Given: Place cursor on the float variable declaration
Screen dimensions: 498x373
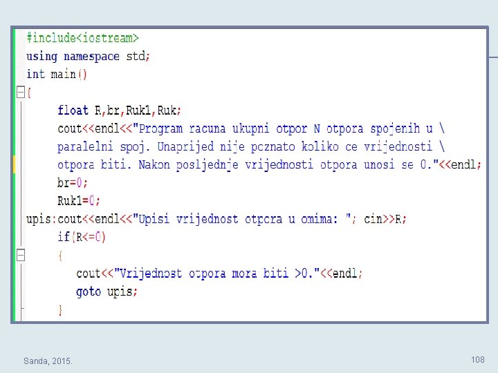Looking at the screenshot, I should coord(119,111).
